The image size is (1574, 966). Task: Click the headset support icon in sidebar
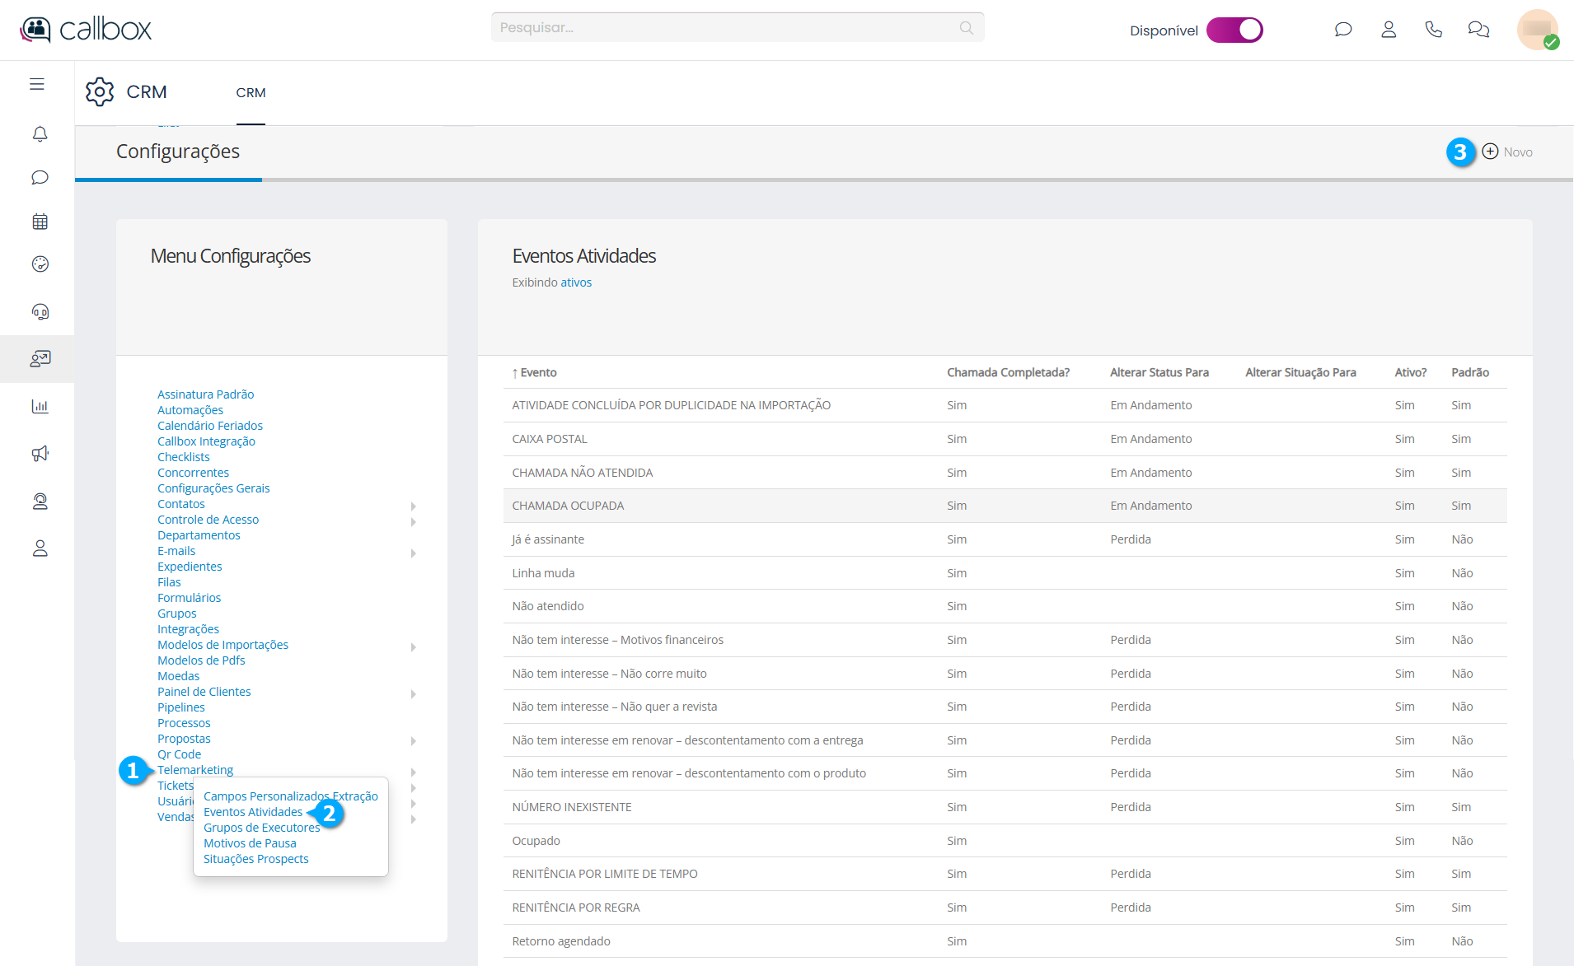(x=40, y=311)
